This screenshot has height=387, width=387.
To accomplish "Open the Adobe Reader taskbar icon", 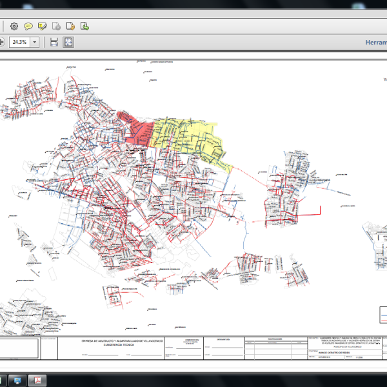I will click(37, 381).
